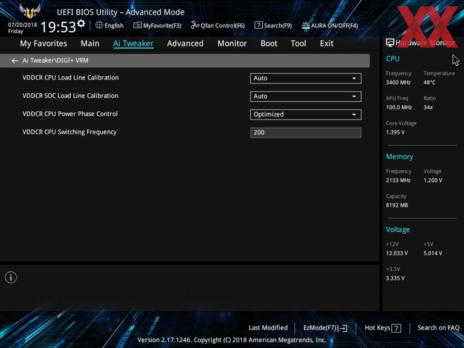Click the APU Freq 100.0 MHz value
Screen dimensions: 464x348
399,107
